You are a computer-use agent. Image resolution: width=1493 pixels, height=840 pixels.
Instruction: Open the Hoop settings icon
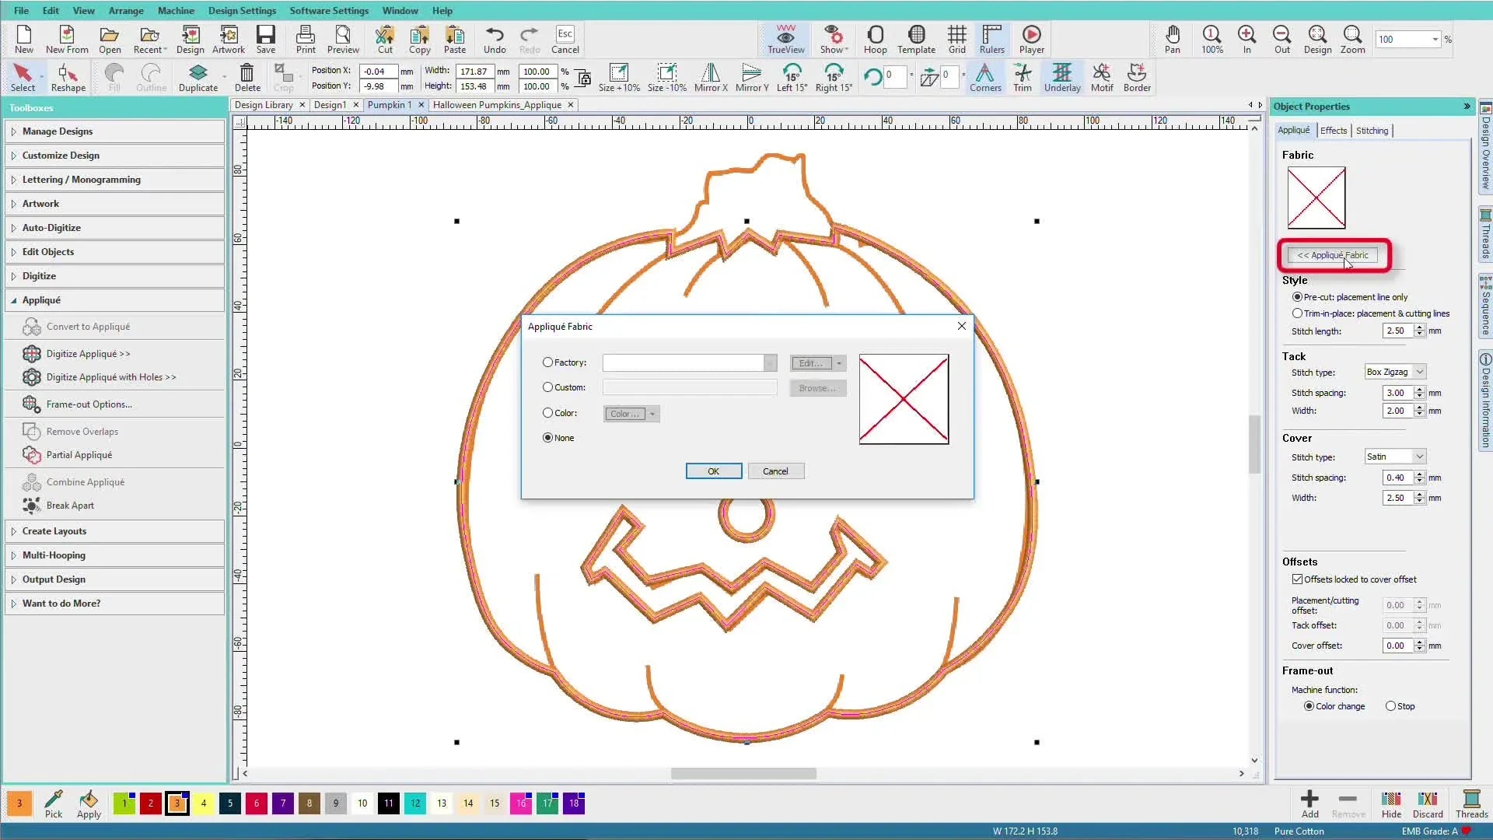[x=876, y=39]
